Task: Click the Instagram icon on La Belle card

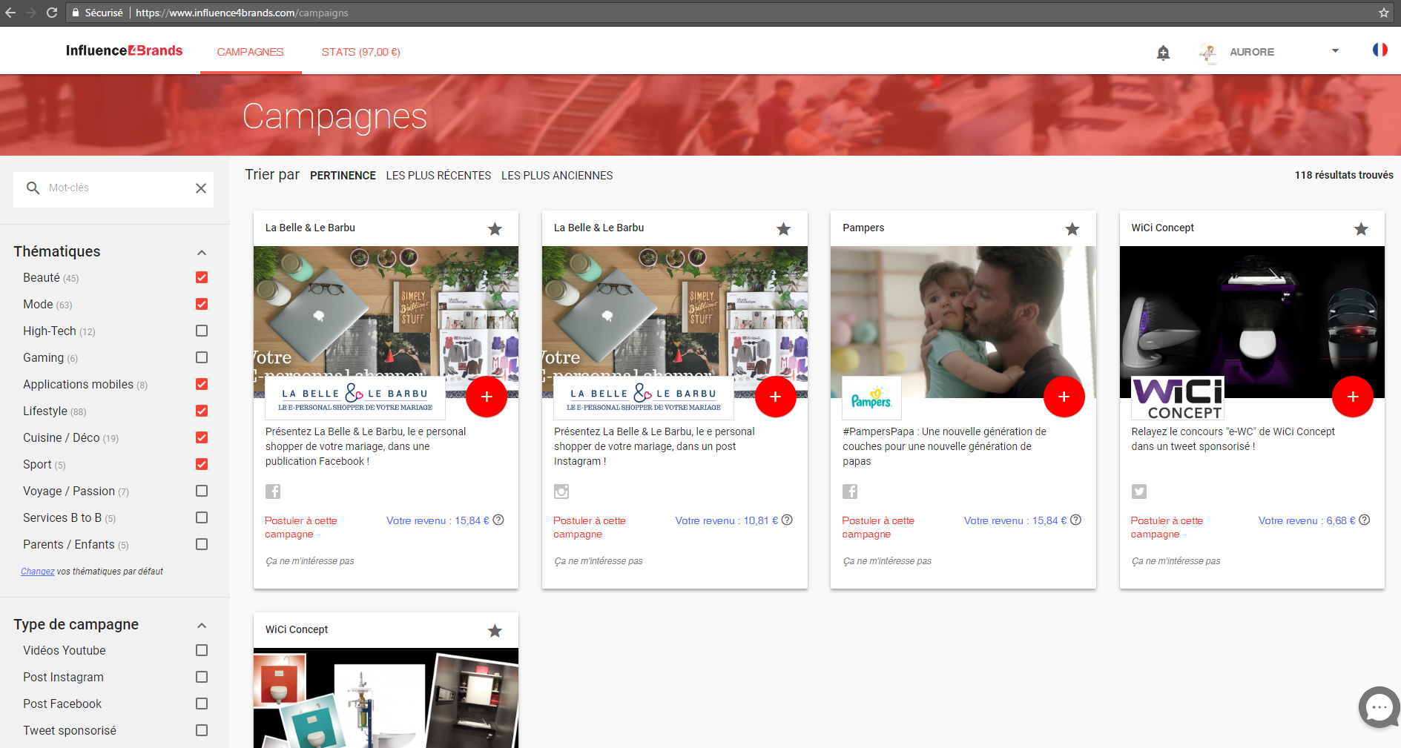Action: pyautogui.click(x=561, y=492)
